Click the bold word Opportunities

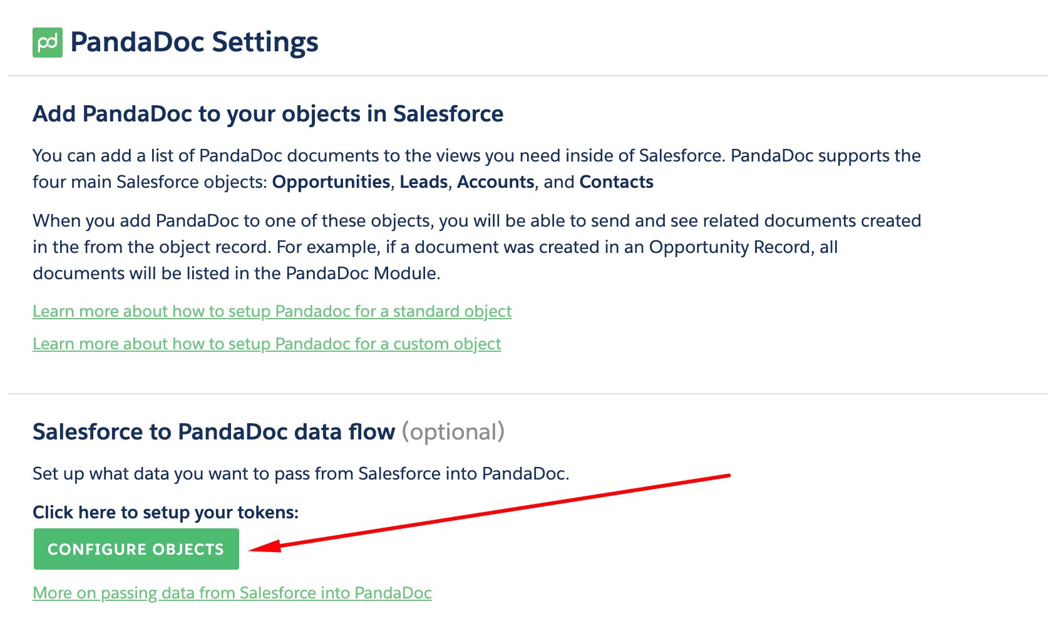(331, 182)
